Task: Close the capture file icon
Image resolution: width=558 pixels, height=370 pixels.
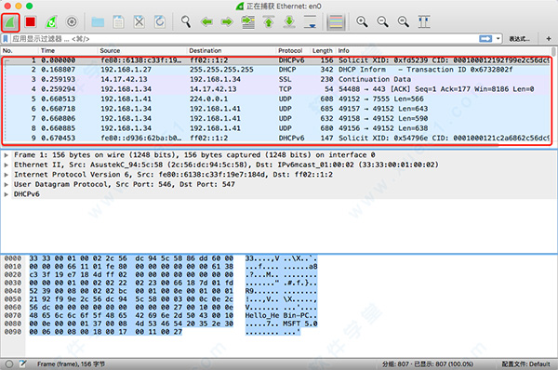Action: pyautogui.click(x=139, y=22)
